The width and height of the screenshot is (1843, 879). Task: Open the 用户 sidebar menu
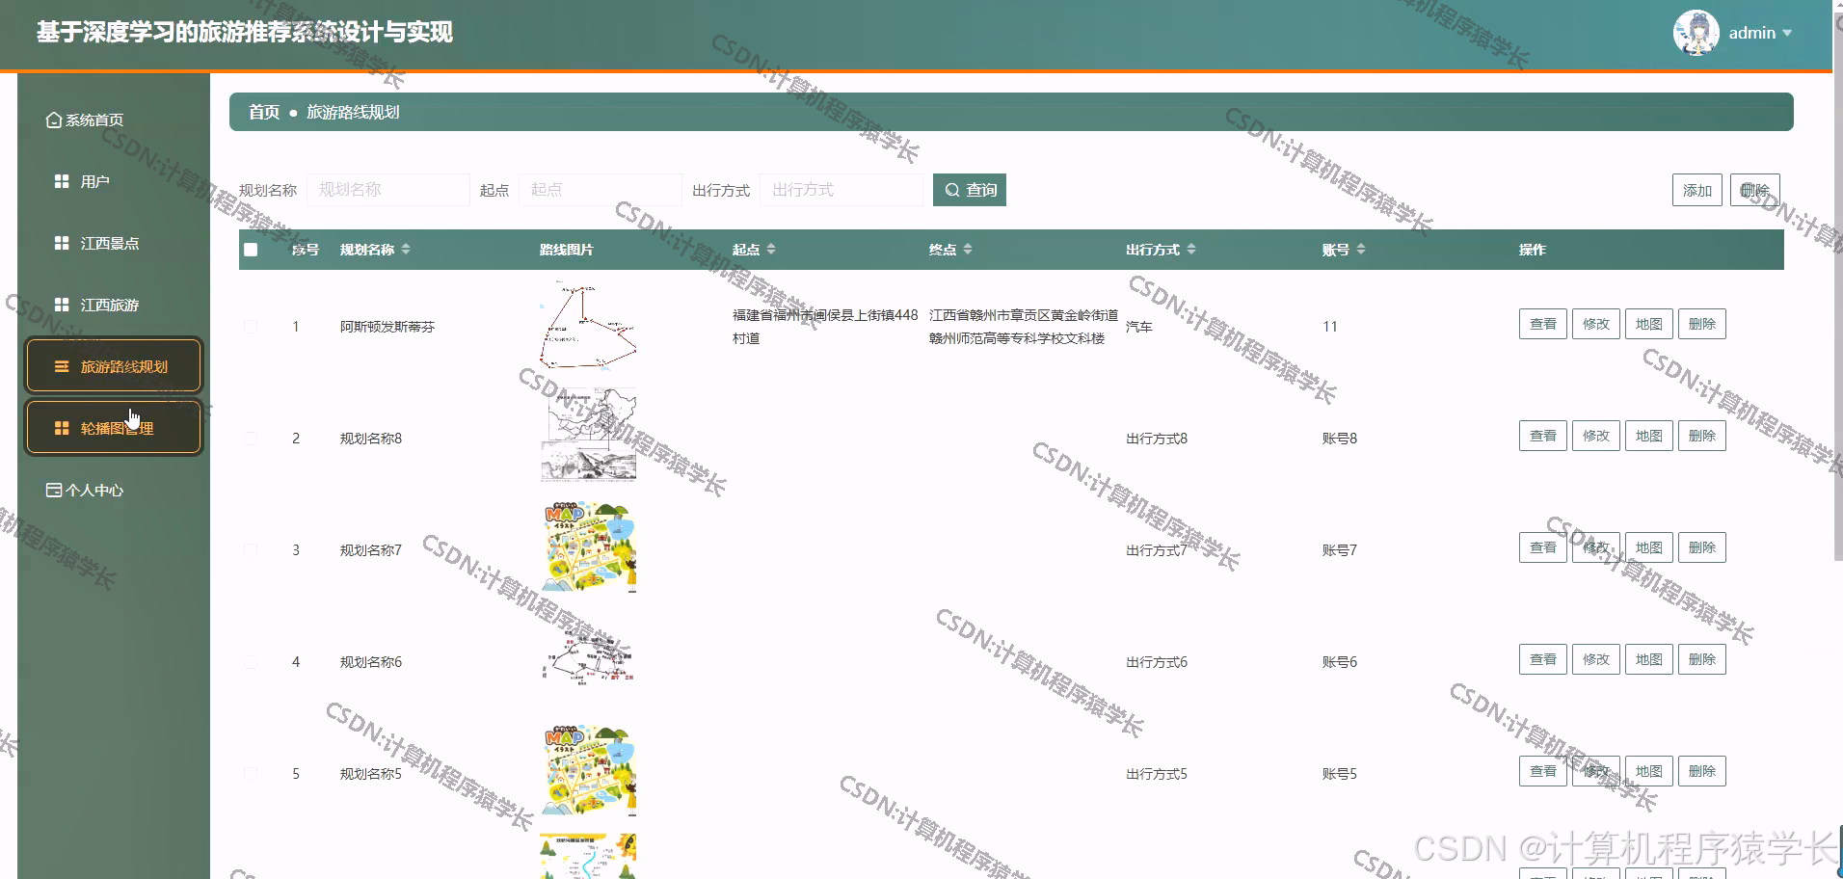tap(94, 181)
